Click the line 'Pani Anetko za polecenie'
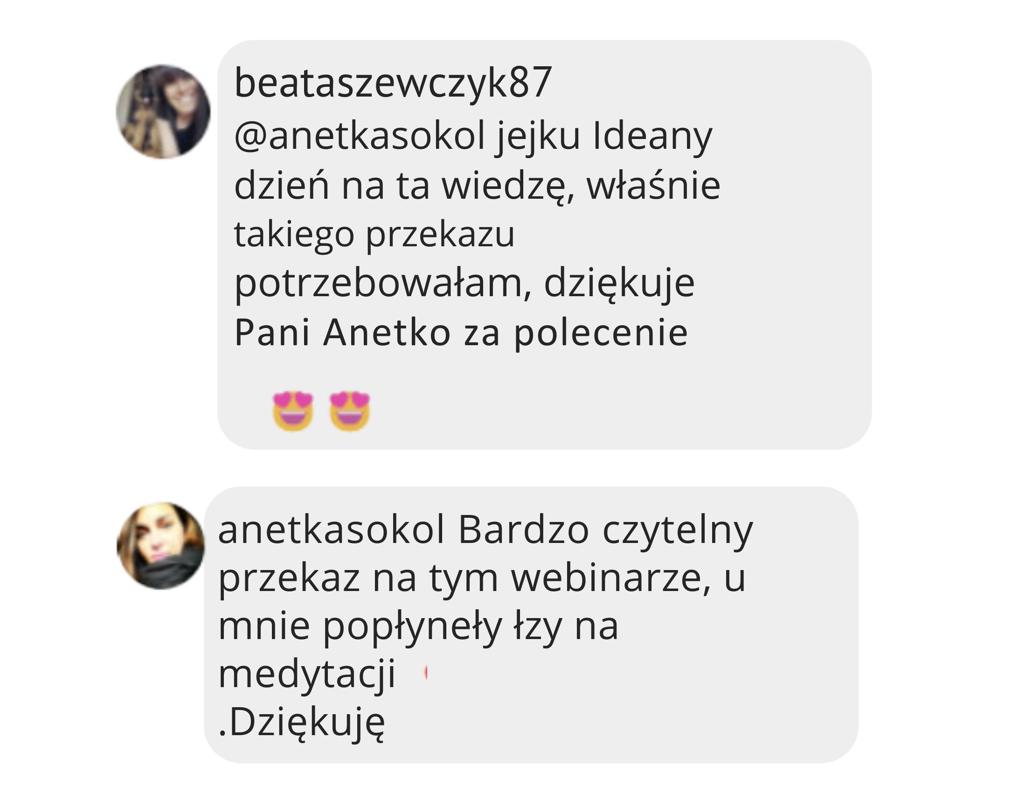 coord(461,333)
